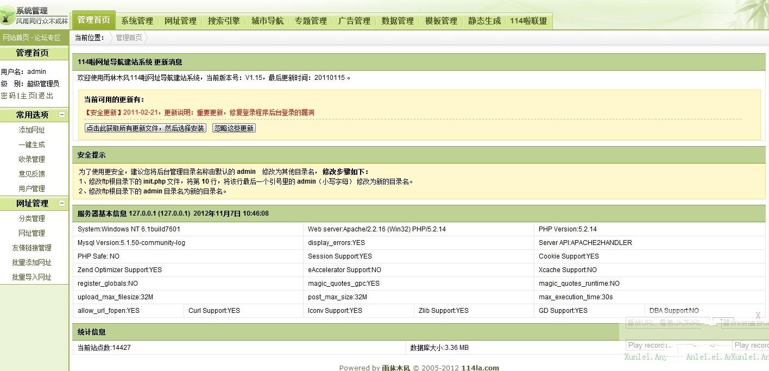Go to the 广告管理 tab
769x371 pixels.
pyautogui.click(x=354, y=21)
